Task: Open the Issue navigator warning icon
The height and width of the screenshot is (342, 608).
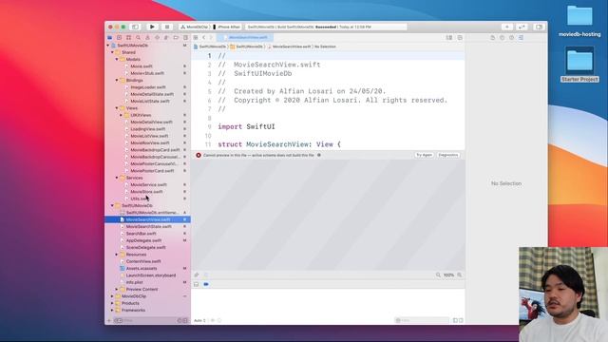Action: pos(147,38)
